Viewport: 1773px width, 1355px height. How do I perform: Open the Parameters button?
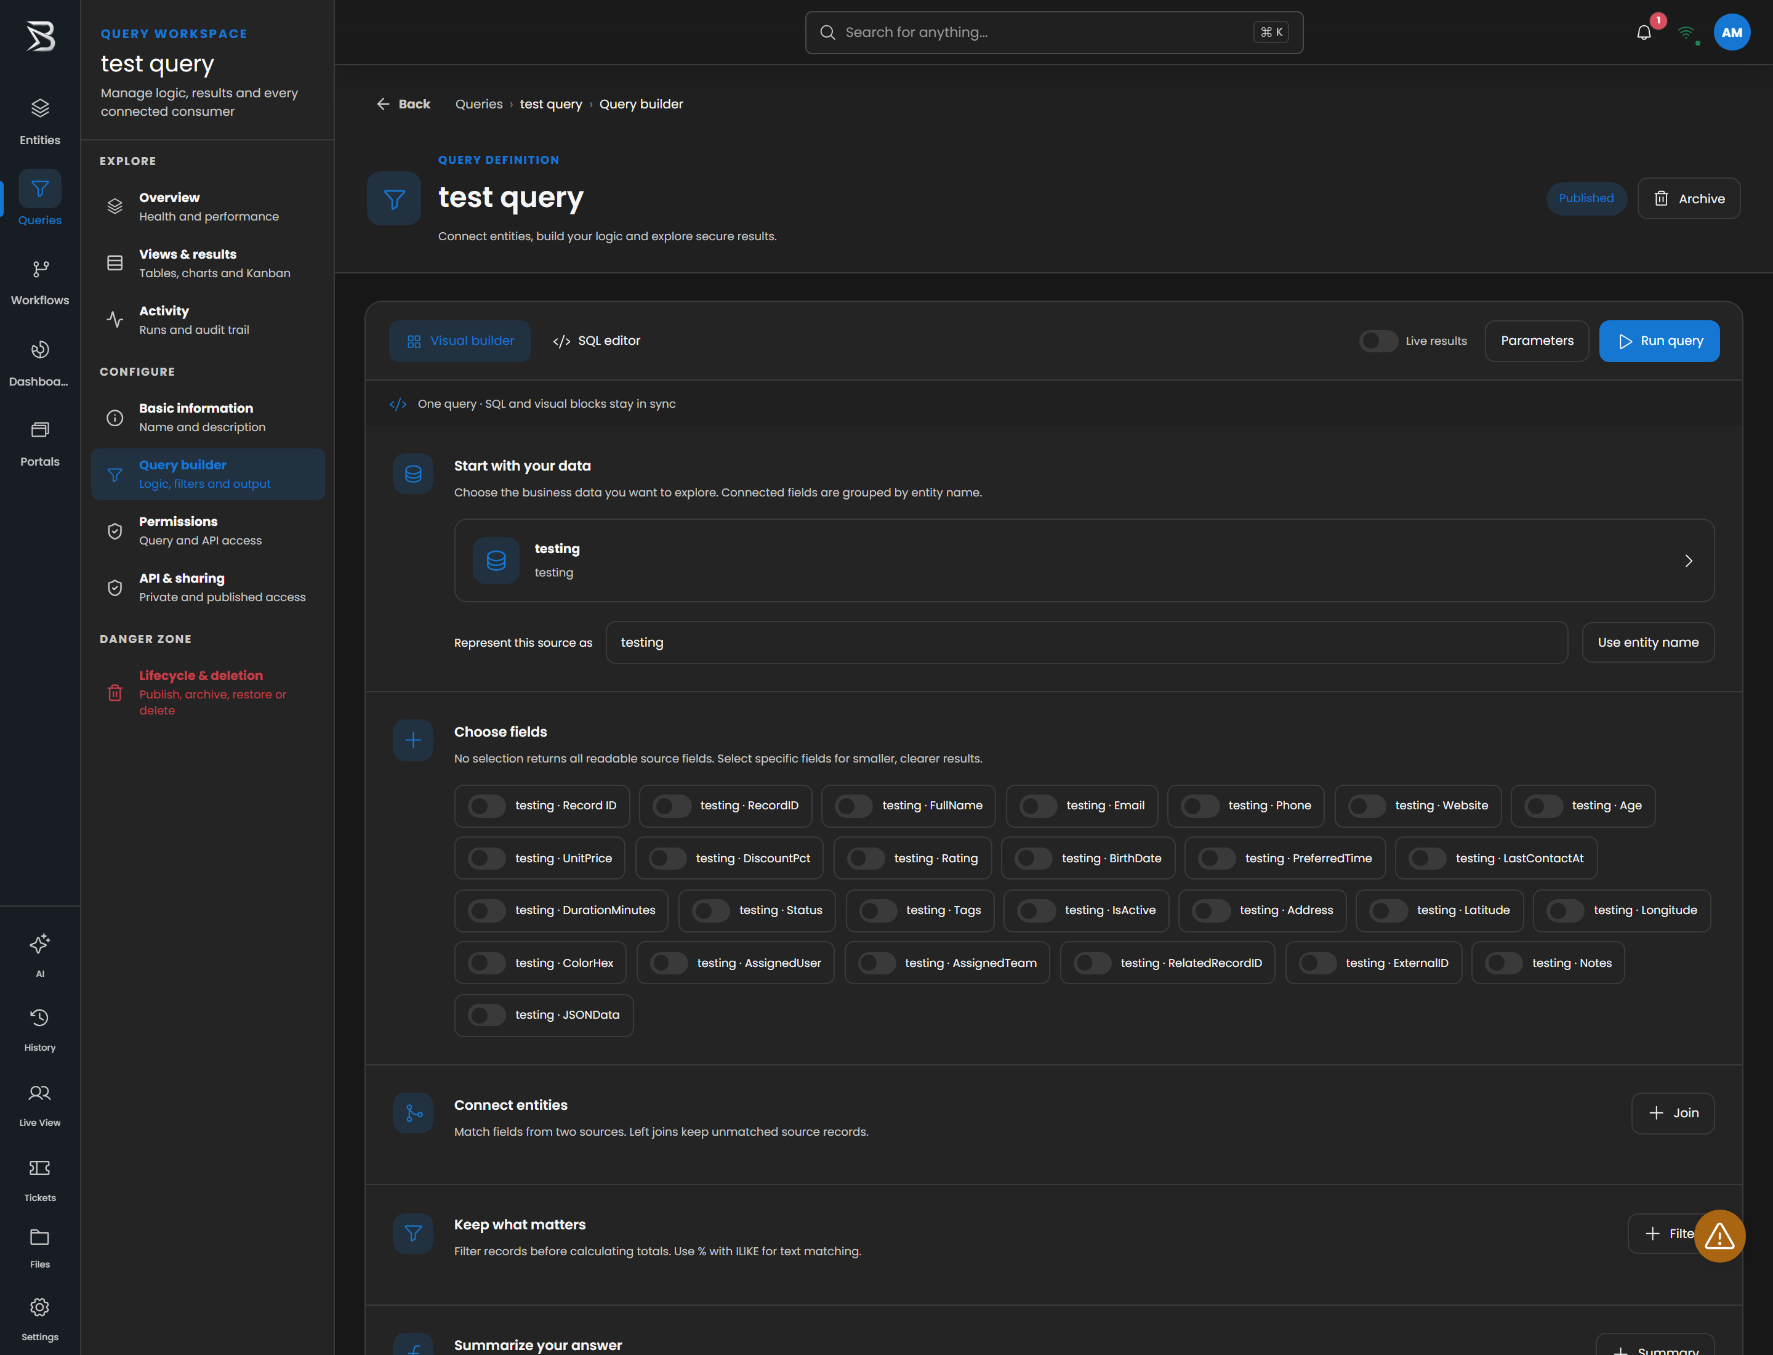[x=1536, y=341]
